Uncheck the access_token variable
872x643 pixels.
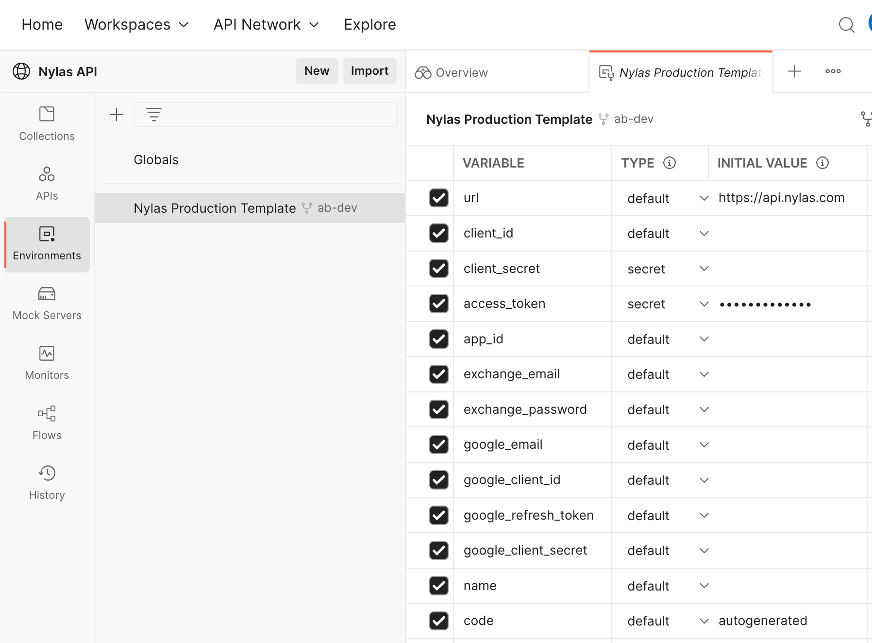(x=438, y=304)
